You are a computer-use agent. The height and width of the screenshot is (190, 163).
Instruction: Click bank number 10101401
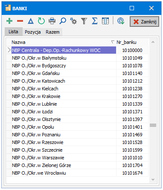(x=132, y=127)
